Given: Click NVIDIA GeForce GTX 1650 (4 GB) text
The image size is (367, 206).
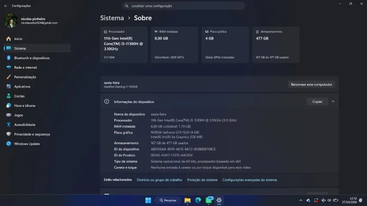Looking at the screenshot, I should click(175, 132).
